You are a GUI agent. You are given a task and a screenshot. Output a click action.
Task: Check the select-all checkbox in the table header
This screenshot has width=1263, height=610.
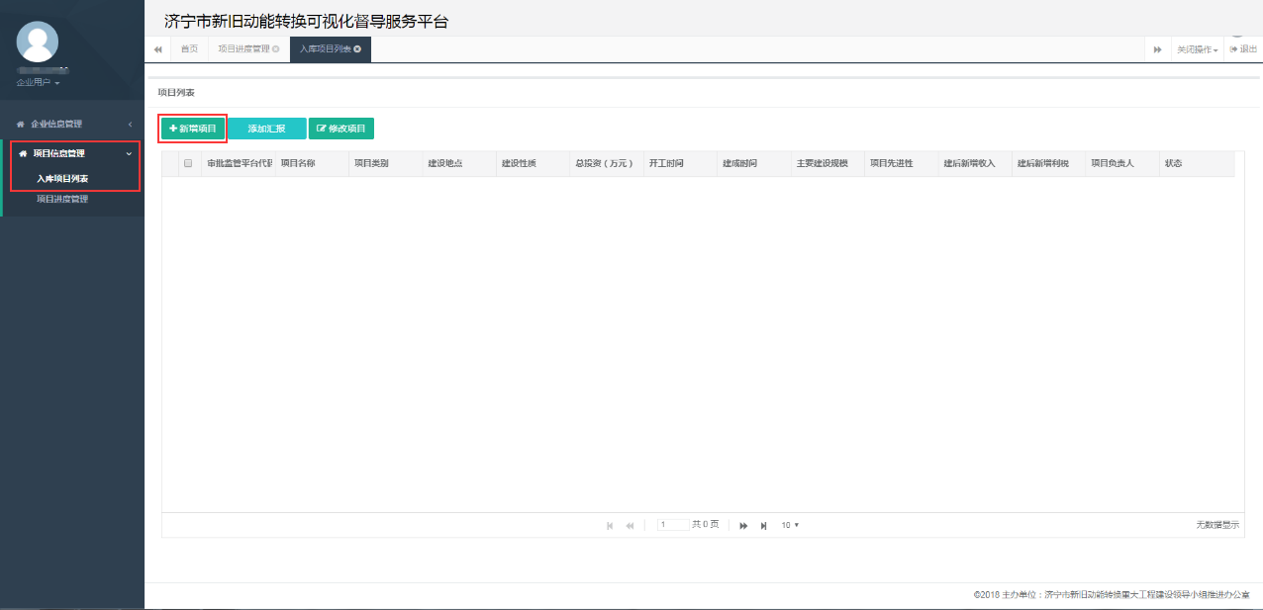(187, 162)
